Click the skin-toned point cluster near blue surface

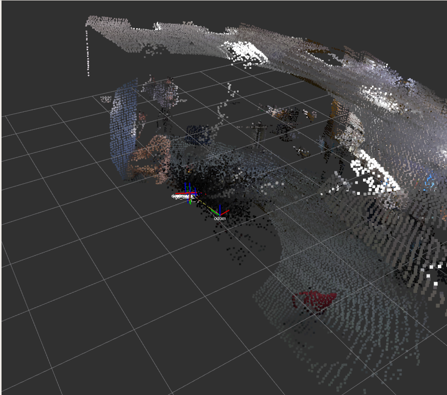pos(151,156)
